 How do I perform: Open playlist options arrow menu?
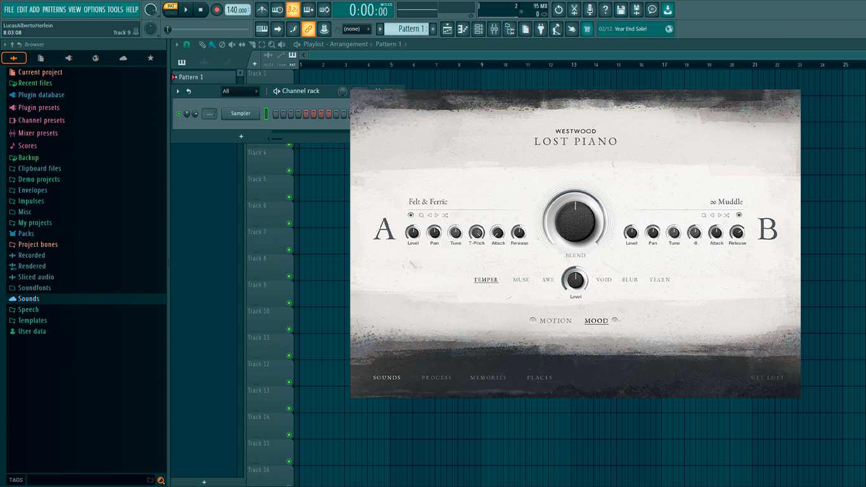[178, 44]
